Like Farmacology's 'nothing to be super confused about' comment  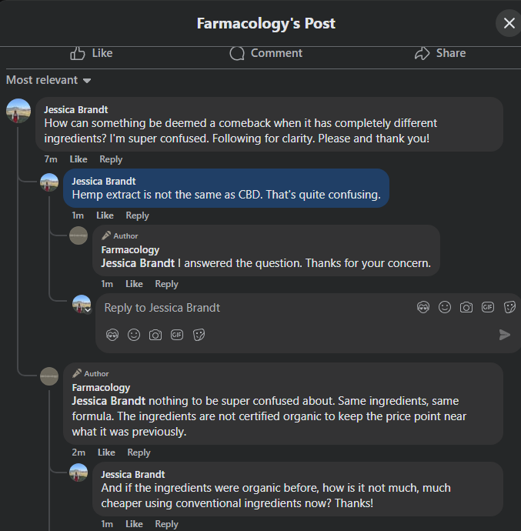106,453
